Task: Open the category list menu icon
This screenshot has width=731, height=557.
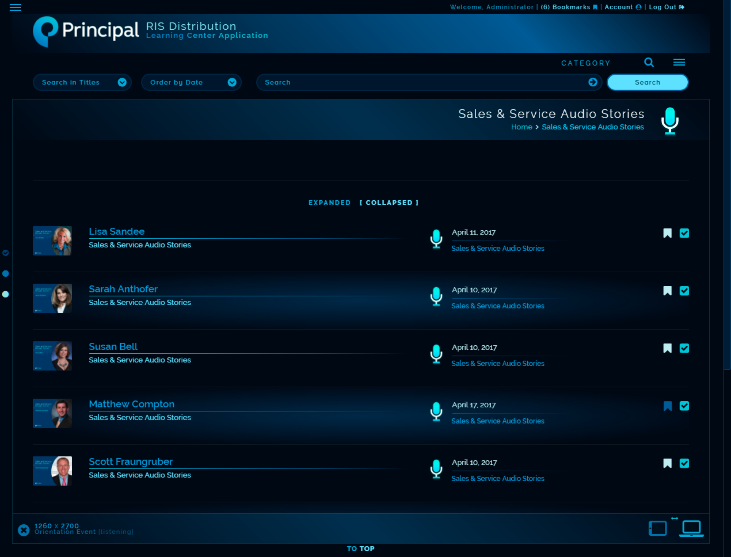Action: coord(679,62)
